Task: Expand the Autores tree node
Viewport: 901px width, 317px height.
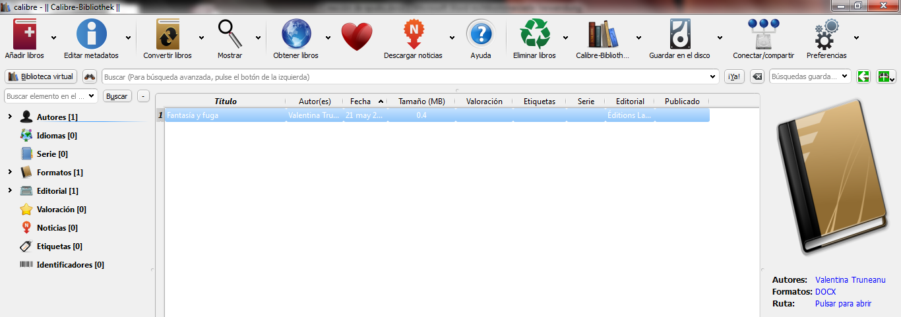Action: 9,117
